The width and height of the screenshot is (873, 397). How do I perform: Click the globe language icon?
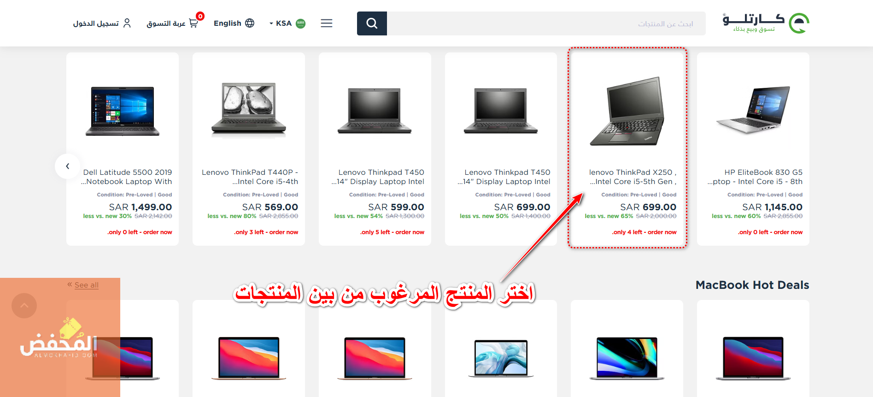pyautogui.click(x=250, y=23)
